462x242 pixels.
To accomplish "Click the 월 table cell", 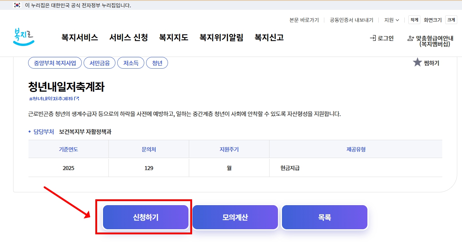I will 229,168.
